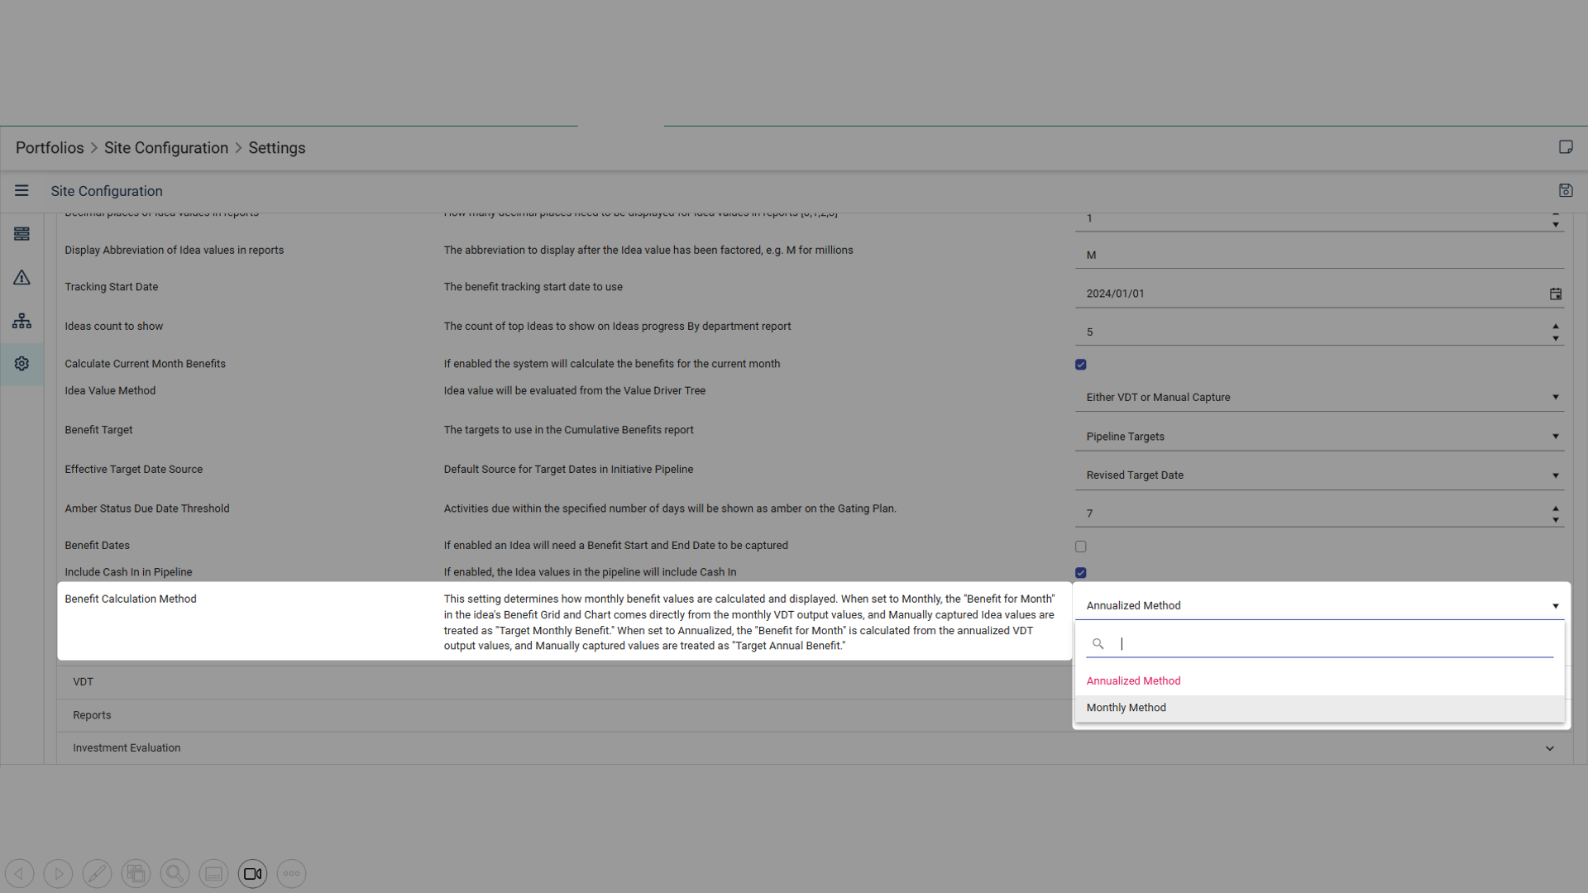Click the hamburger menu icon
Image resolution: width=1588 pixels, height=893 pixels.
[x=22, y=191]
